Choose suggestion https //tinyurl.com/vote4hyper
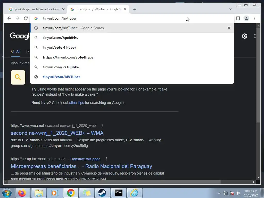 click(x=132, y=57)
